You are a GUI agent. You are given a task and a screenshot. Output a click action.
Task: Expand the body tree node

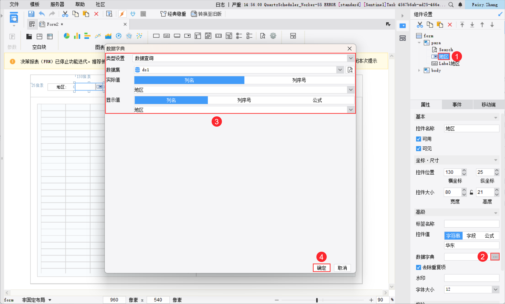coord(419,70)
